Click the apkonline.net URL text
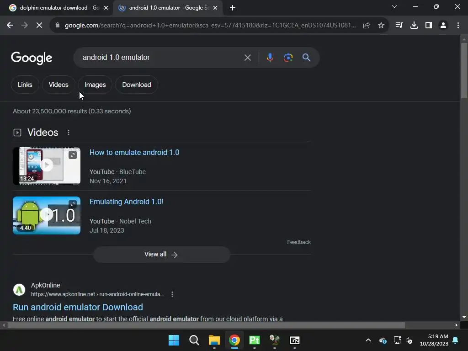 [x=98, y=294]
